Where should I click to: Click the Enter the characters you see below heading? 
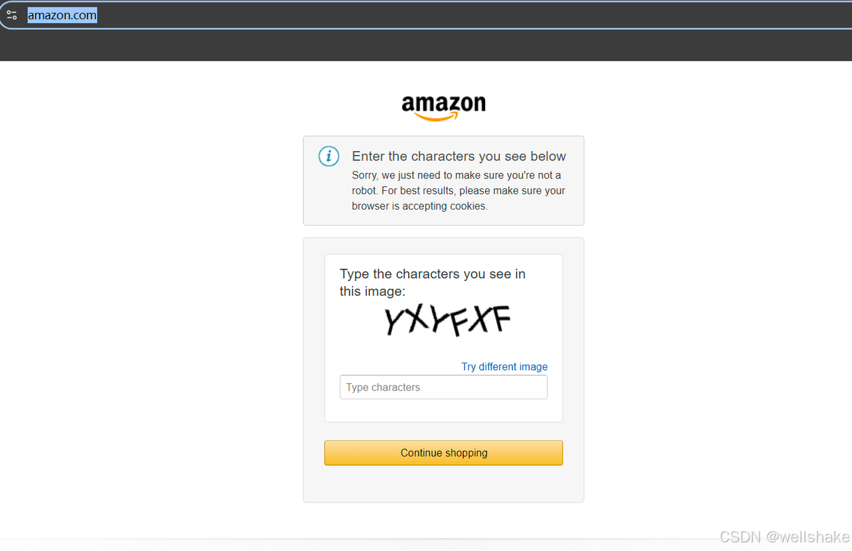(459, 156)
